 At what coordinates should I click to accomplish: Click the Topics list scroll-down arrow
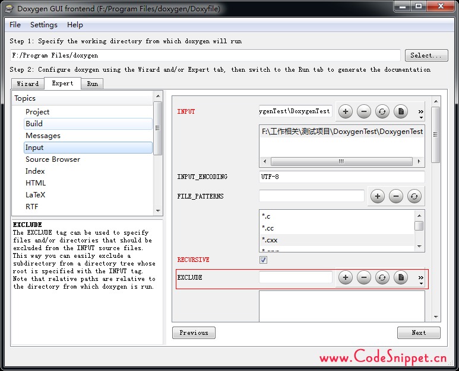coord(158,210)
